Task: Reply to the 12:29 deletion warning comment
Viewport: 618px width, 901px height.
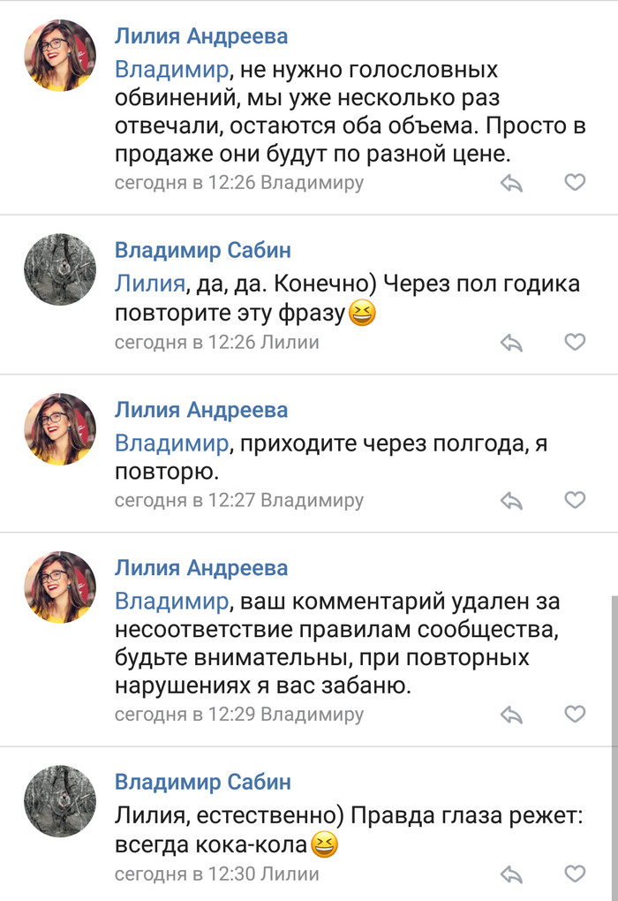Action: click(512, 714)
